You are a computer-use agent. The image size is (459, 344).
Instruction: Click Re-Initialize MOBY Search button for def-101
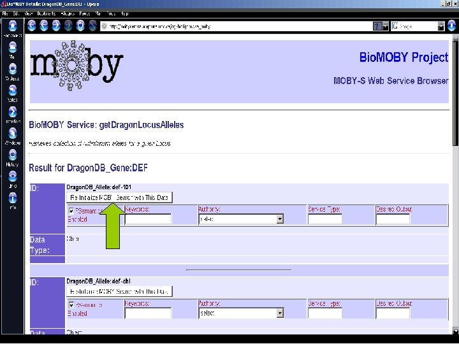coord(119,197)
